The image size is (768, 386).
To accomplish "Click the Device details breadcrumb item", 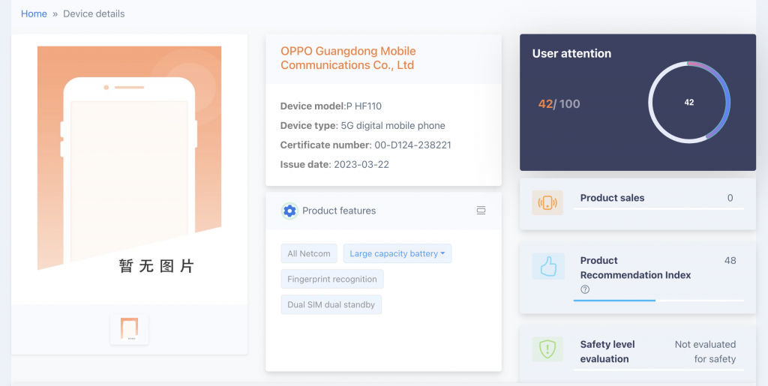I will pyautogui.click(x=94, y=13).
